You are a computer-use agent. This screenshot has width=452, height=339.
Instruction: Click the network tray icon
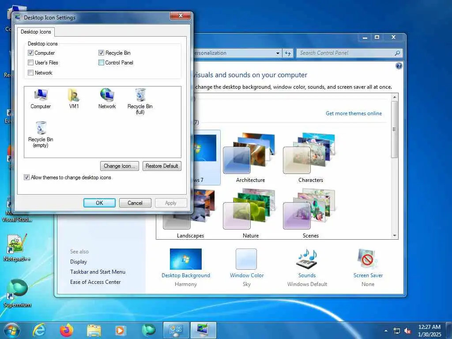click(397, 331)
